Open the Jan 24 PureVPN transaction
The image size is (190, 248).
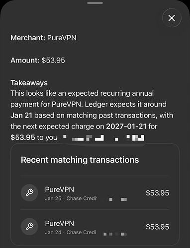[95, 227]
